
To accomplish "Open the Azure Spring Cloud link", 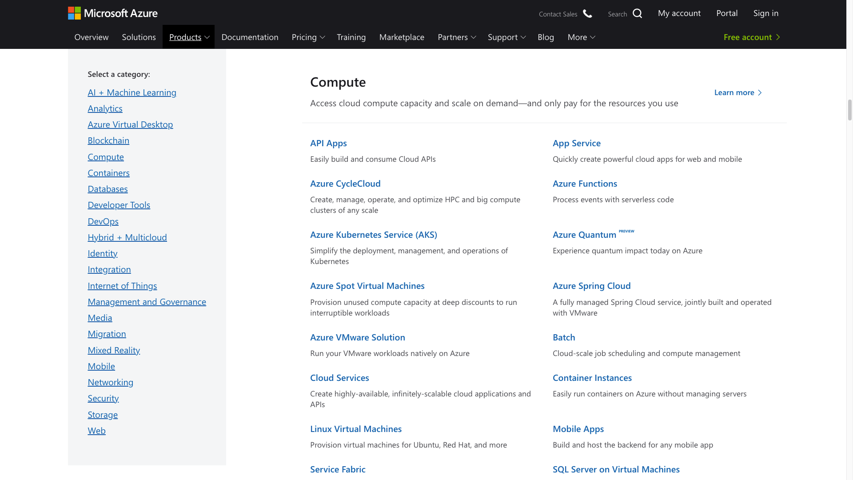I will [591, 286].
